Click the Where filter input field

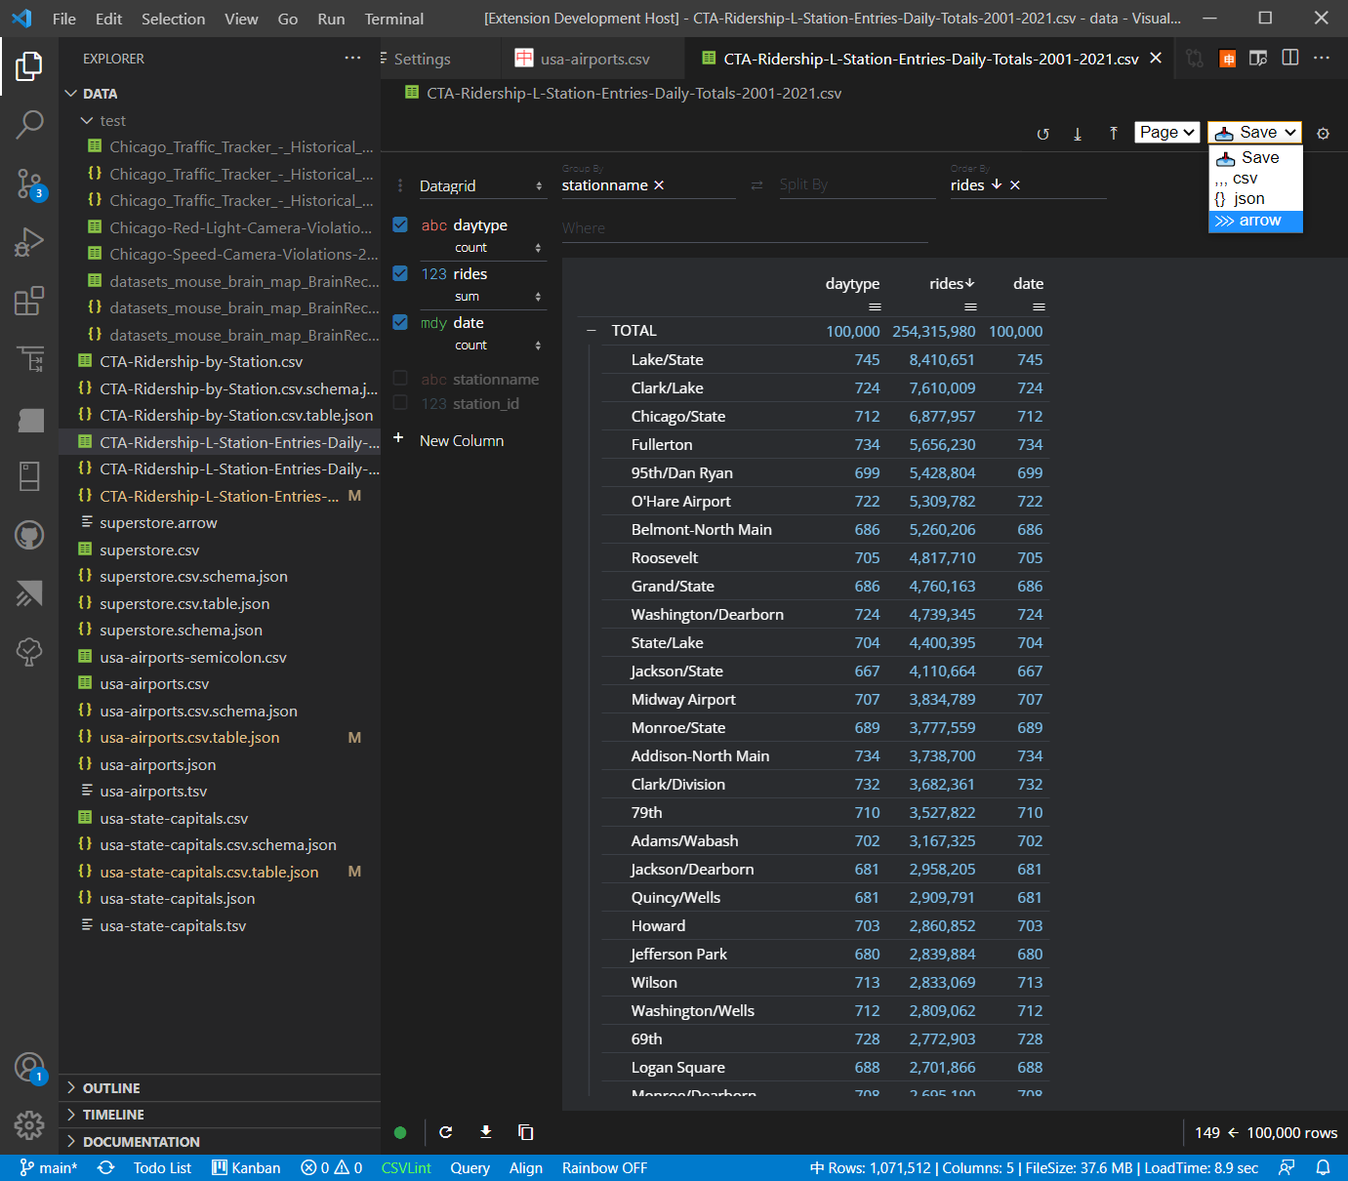click(x=744, y=228)
